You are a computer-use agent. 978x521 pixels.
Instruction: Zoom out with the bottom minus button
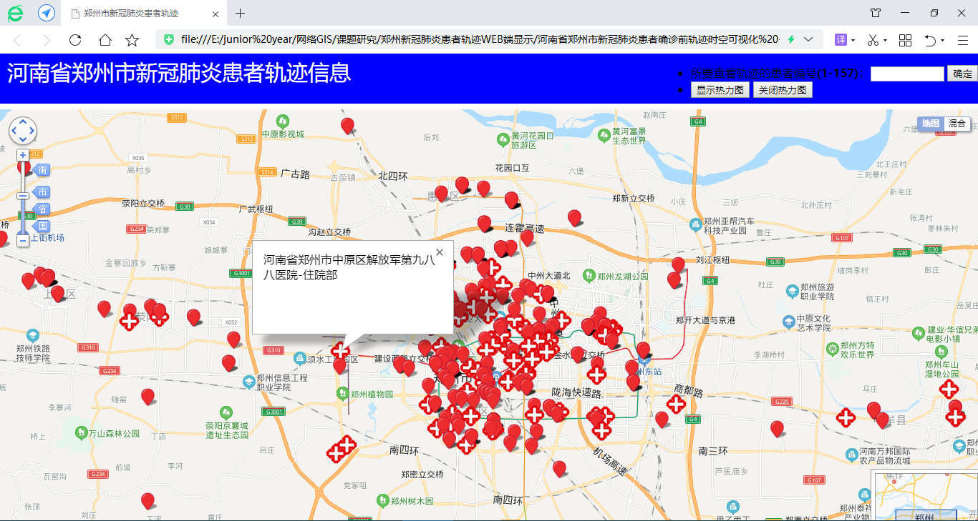pyautogui.click(x=23, y=241)
